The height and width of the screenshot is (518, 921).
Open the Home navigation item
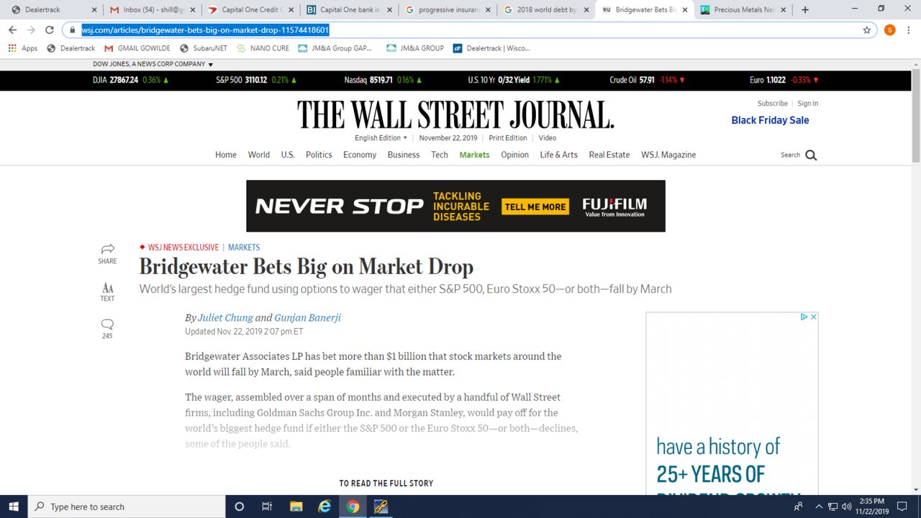[x=226, y=155]
